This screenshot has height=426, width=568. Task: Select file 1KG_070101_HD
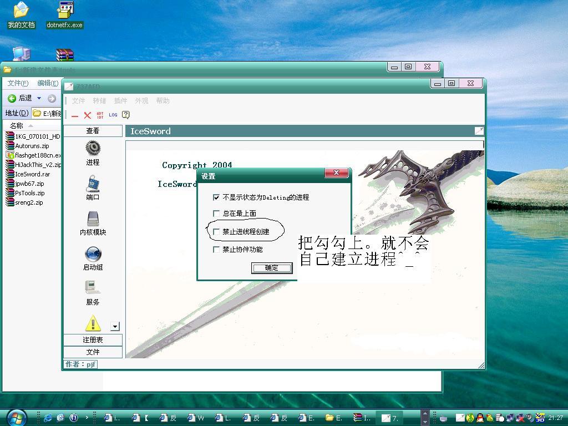point(33,136)
